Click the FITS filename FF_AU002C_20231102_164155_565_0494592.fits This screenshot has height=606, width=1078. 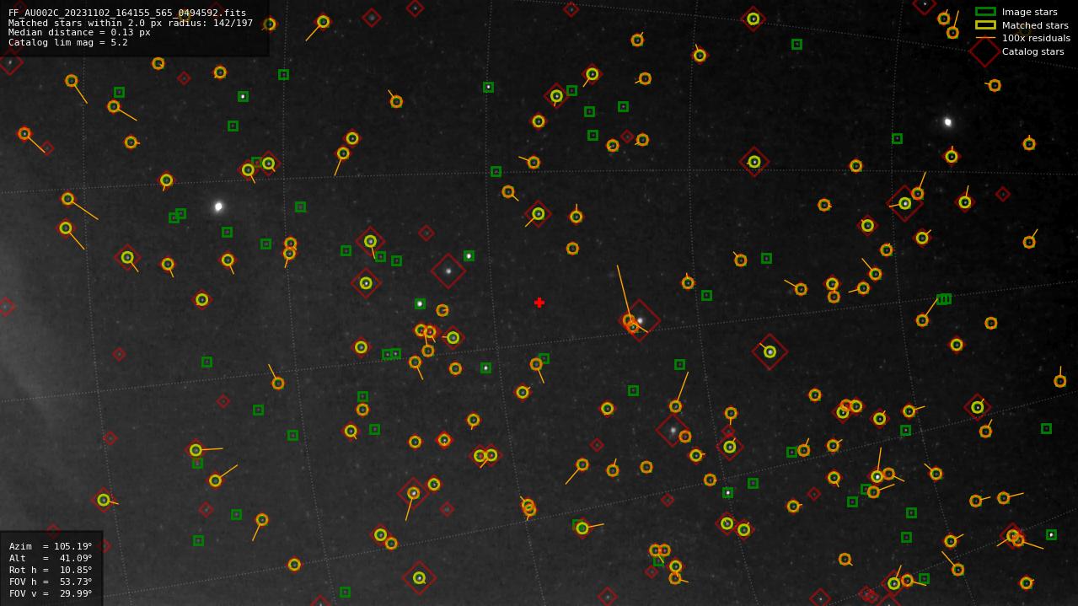(127, 13)
